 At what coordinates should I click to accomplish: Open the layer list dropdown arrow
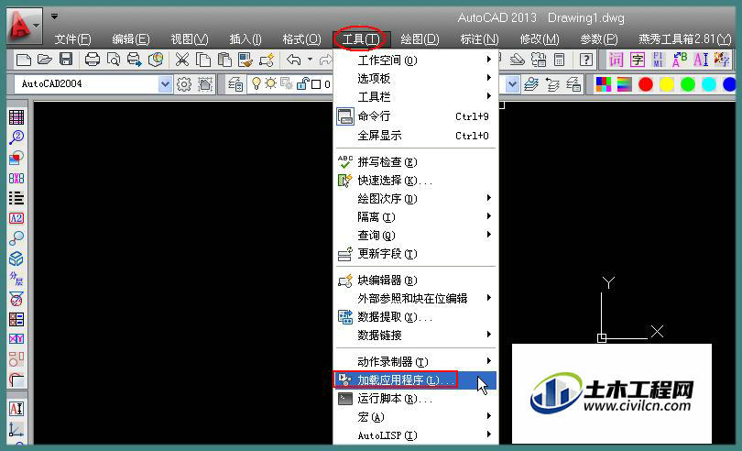511,85
